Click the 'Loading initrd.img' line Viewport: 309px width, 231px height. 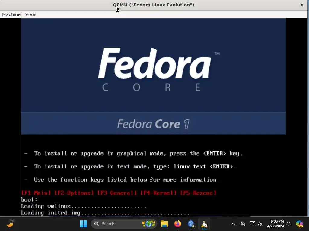tap(105, 213)
